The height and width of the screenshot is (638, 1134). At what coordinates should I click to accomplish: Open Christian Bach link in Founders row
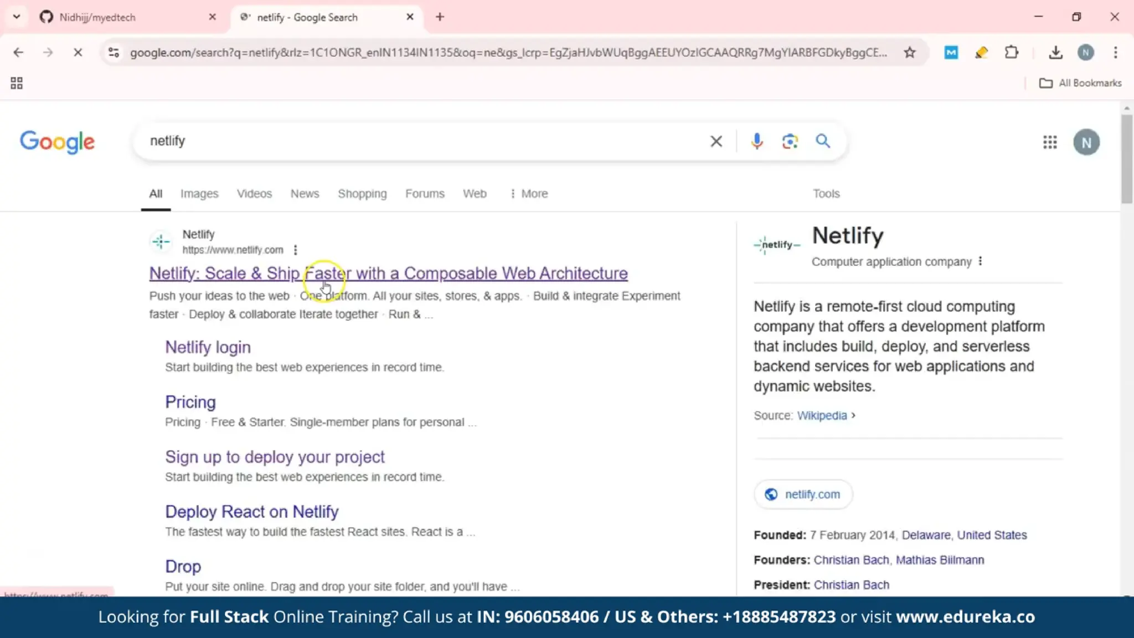click(x=851, y=560)
